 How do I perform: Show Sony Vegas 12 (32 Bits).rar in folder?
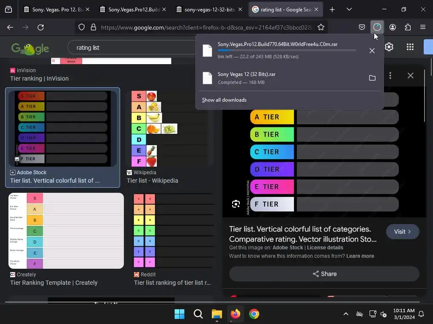[x=372, y=78]
